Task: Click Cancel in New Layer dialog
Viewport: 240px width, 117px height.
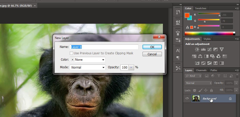Action: pyautogui.click(x=152, y=54)
